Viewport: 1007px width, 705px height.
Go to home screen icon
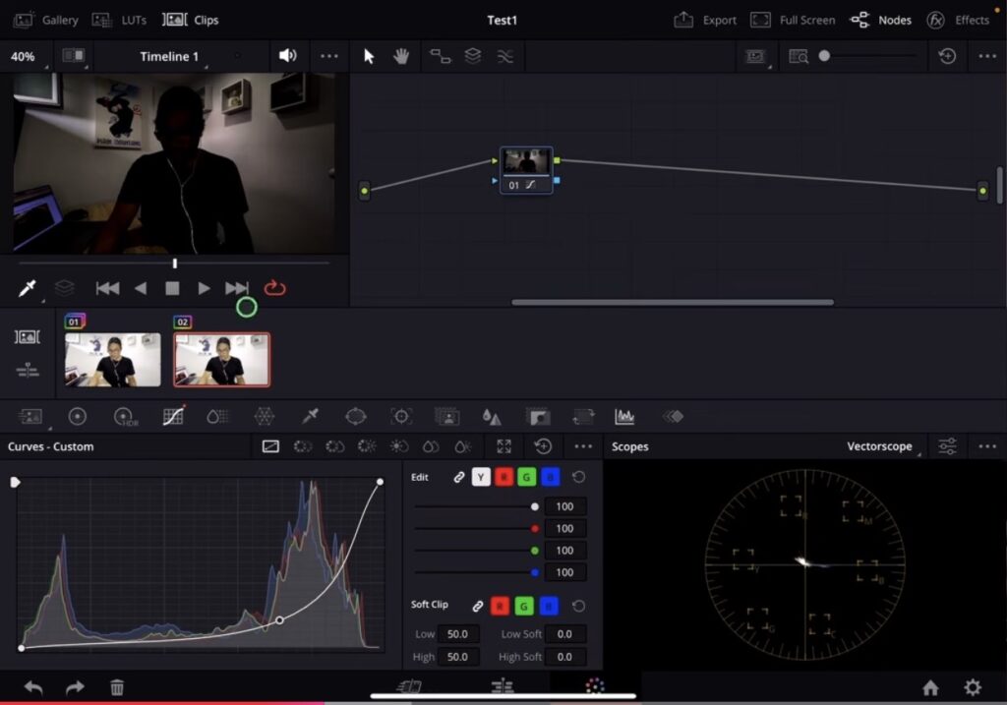[x=930, y=687]
